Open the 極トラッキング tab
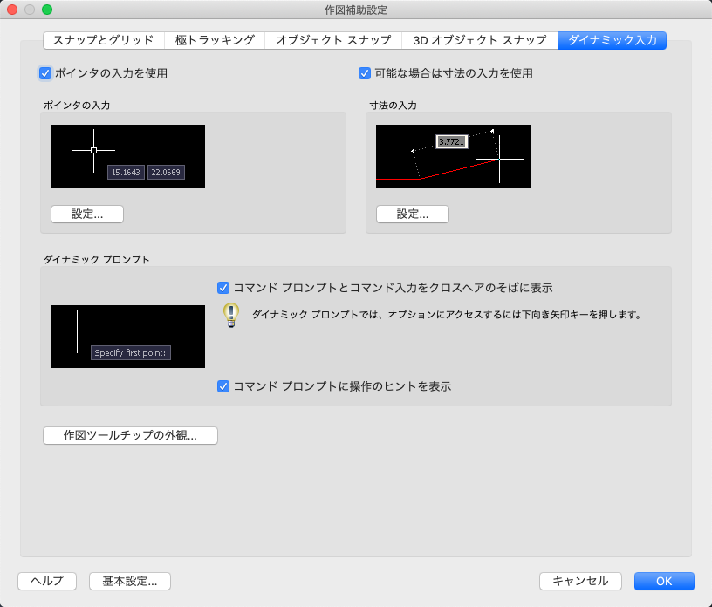The image size is (712, 607). pos(215,40)
